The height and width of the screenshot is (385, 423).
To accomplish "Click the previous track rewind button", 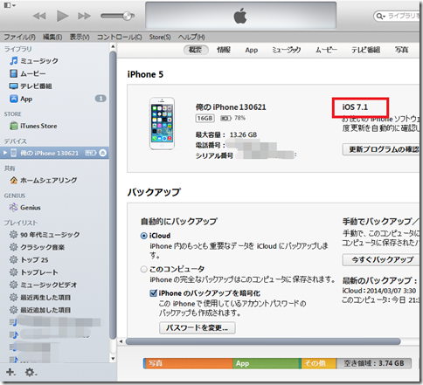I will pos(39,16).
